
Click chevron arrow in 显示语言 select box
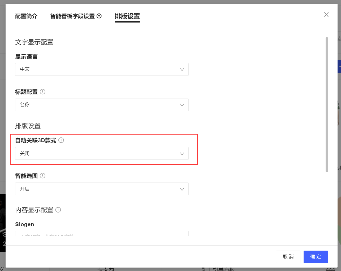coord(182,70)
